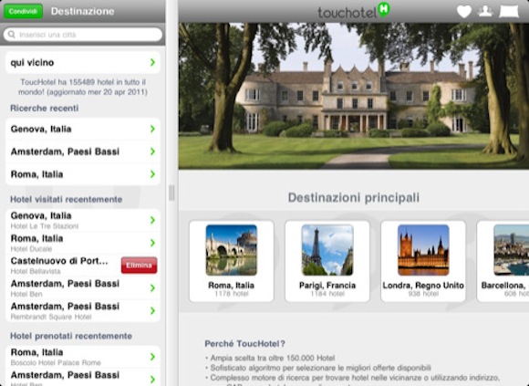Click the touchotel logo
The image size is (529, 386).
pyautogui.click(x=353, y=11)
